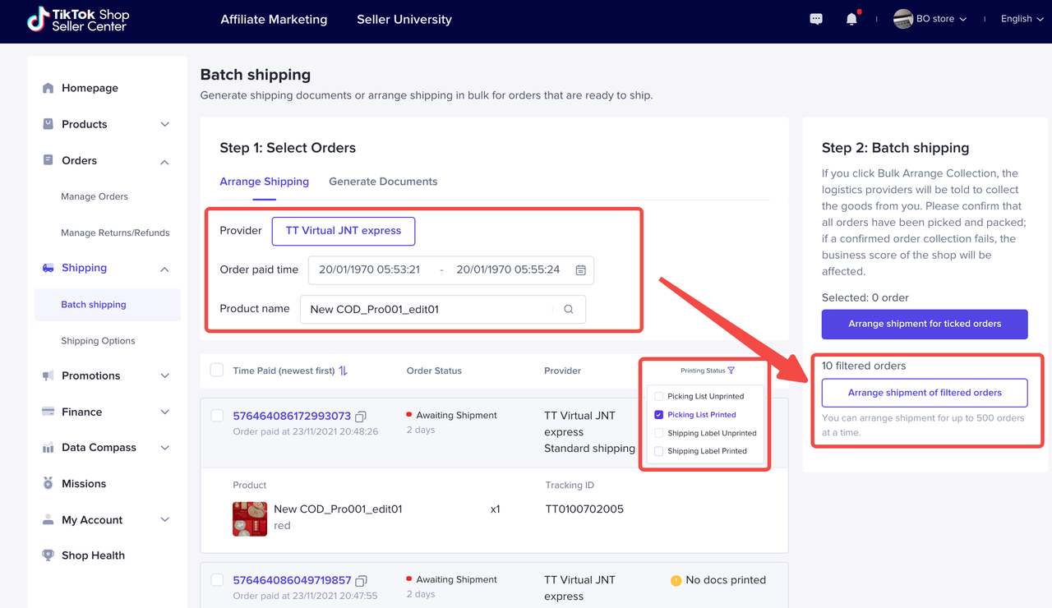Uncheck the Picking List Printed filter
Viewport: 1052px width, 608px height.
[658, 415]
